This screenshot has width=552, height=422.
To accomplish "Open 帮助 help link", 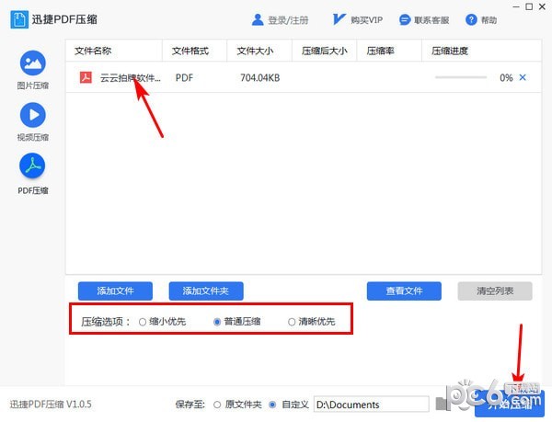I will point(489,20).
